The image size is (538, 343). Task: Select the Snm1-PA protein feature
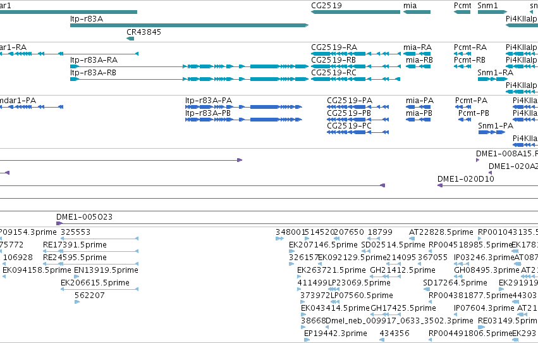click(x=492, y=132)
